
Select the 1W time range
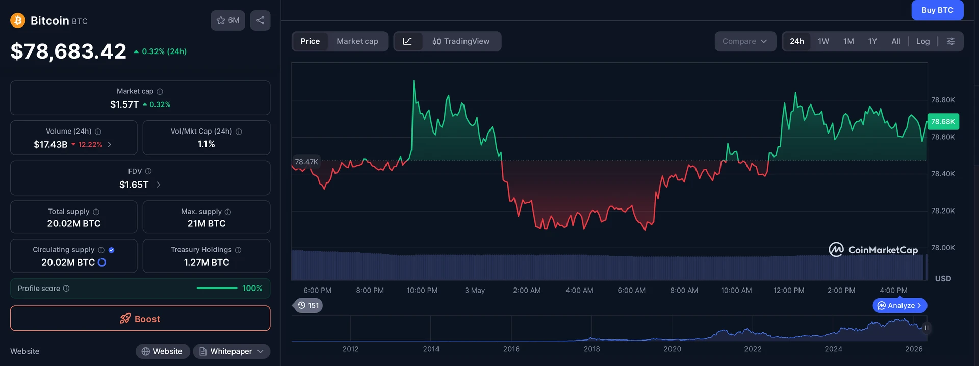pos(823,41)
